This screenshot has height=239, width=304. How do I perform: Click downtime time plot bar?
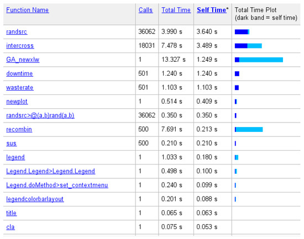237,73
